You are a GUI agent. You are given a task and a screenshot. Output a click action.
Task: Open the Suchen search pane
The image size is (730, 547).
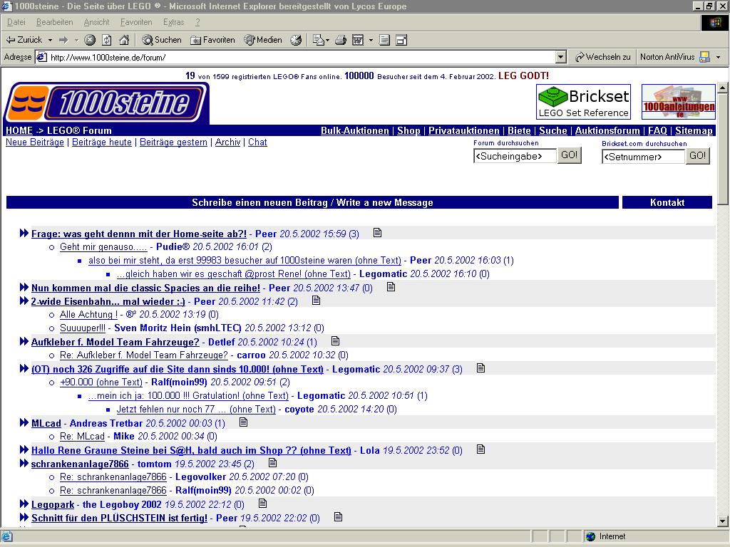coord(162,40)
